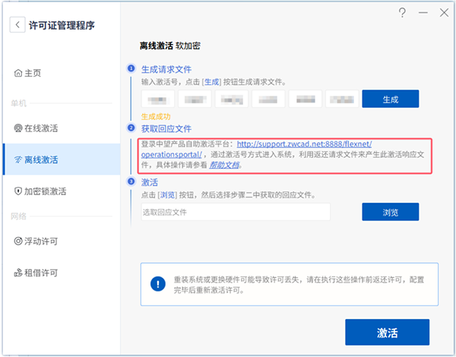This screenshot has width=456, height=357.
Task: Click the fourth activation code box
Action: coord(268,99)
